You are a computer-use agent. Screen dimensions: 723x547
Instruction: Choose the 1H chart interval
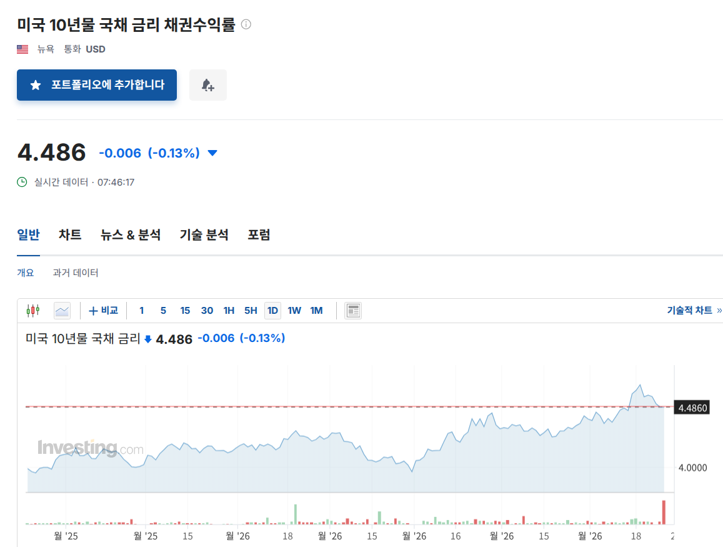click(229, 311)
